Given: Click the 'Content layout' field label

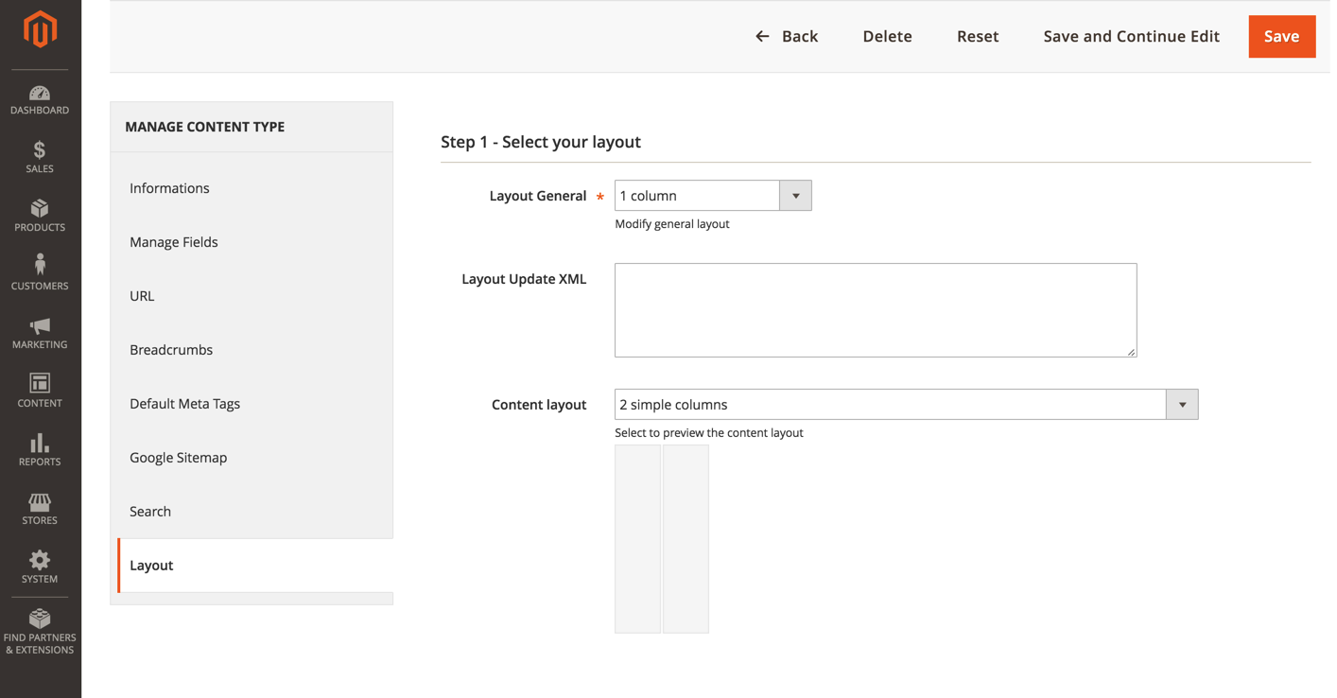Looking at the screenshot, I should [539, 405].
